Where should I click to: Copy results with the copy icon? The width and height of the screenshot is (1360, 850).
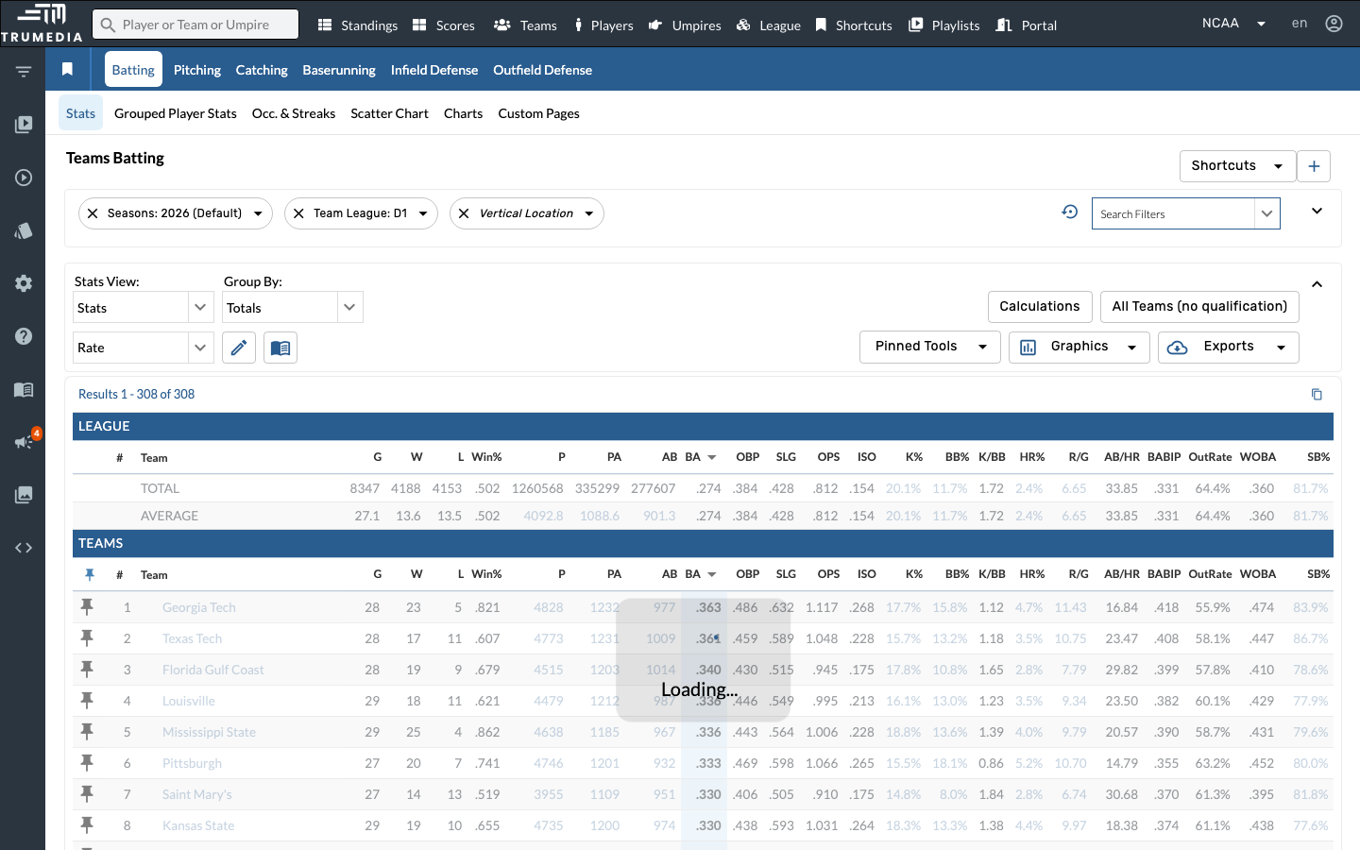point(1317,394)
